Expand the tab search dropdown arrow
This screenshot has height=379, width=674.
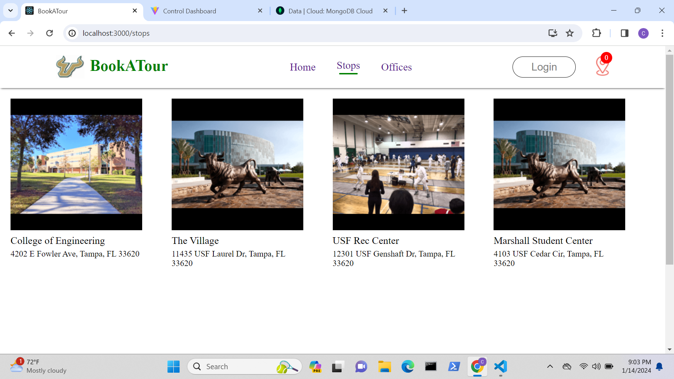pos(11,11)
